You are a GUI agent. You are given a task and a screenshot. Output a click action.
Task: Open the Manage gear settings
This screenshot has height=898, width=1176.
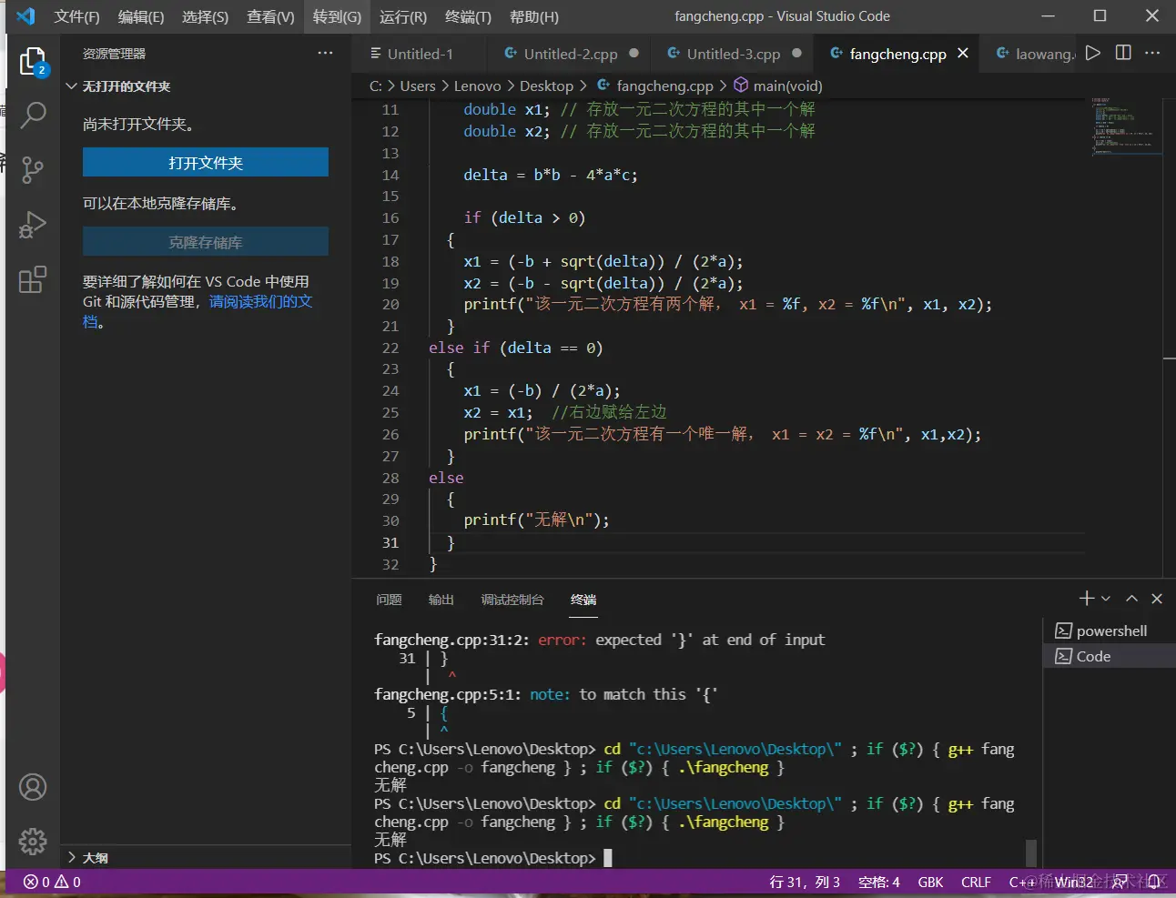[x=33, y=841]
